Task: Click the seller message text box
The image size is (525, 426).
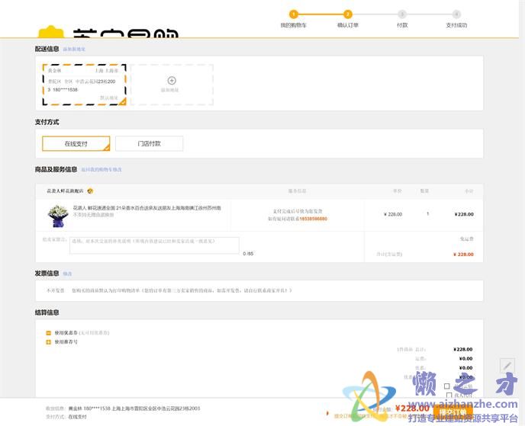Action: click(x=154, y=245)
